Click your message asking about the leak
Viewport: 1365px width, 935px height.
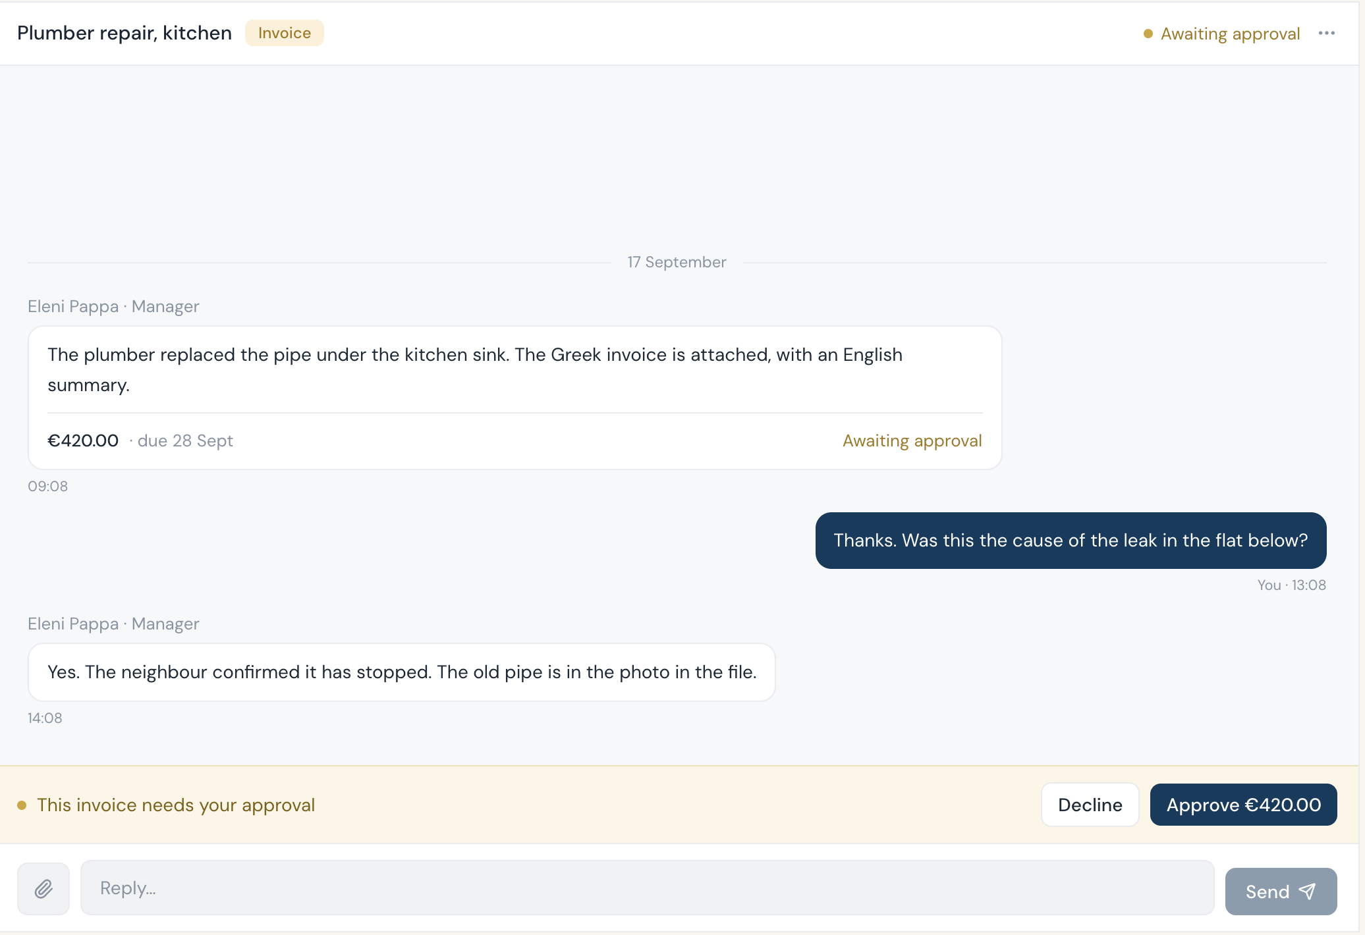click(1071, 541)
